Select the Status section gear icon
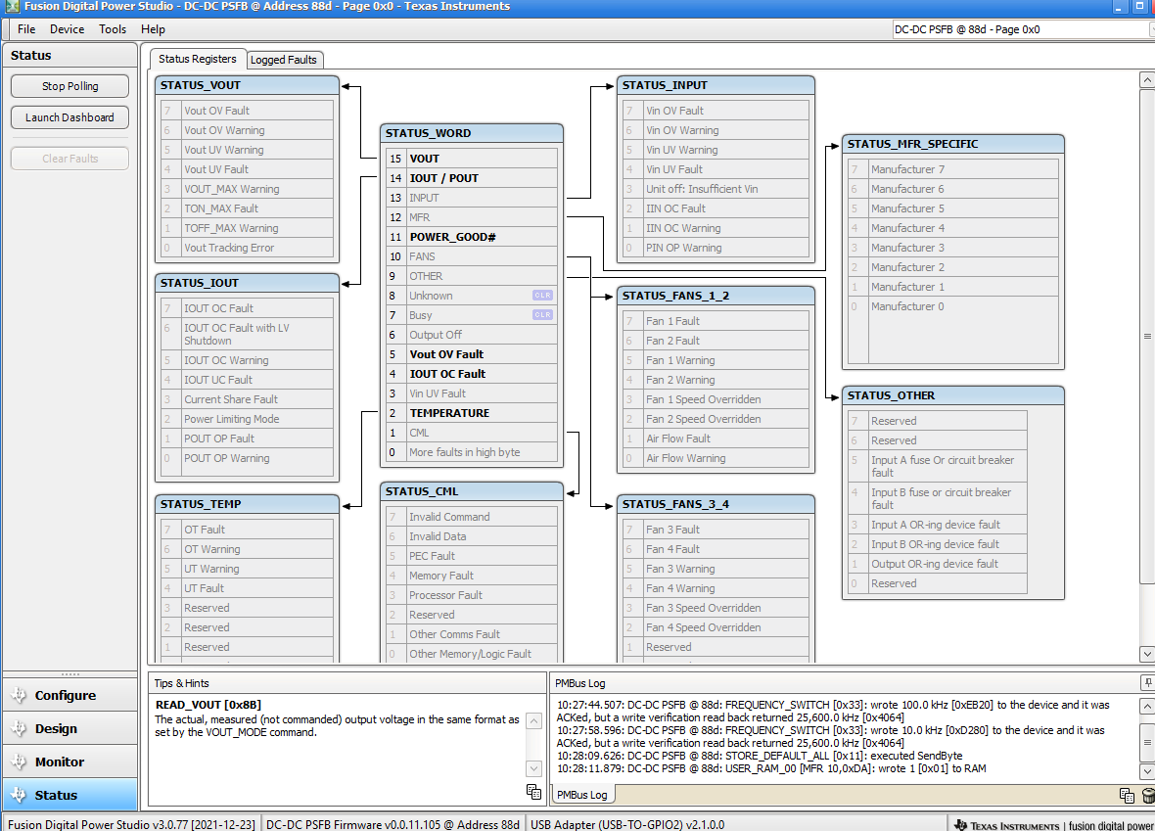Viewport: 1155px width, 831px height. [x=19, y=794]
